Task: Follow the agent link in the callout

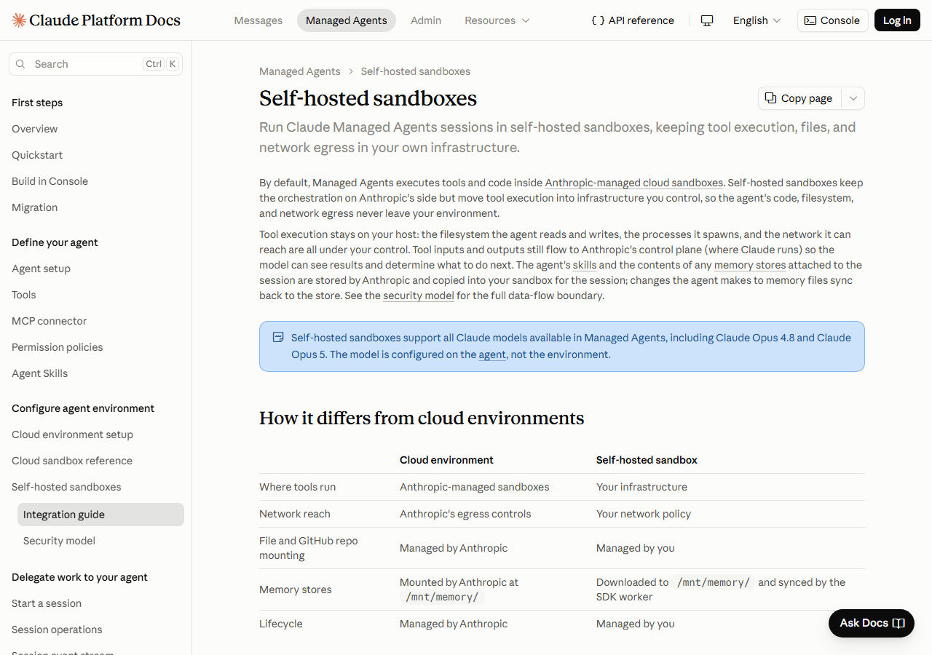Action: click(x=492, y=354)
